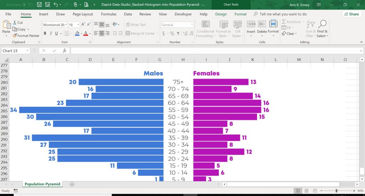
Task: Click the Cut scissors command
Action: click(x=18, y=22)
